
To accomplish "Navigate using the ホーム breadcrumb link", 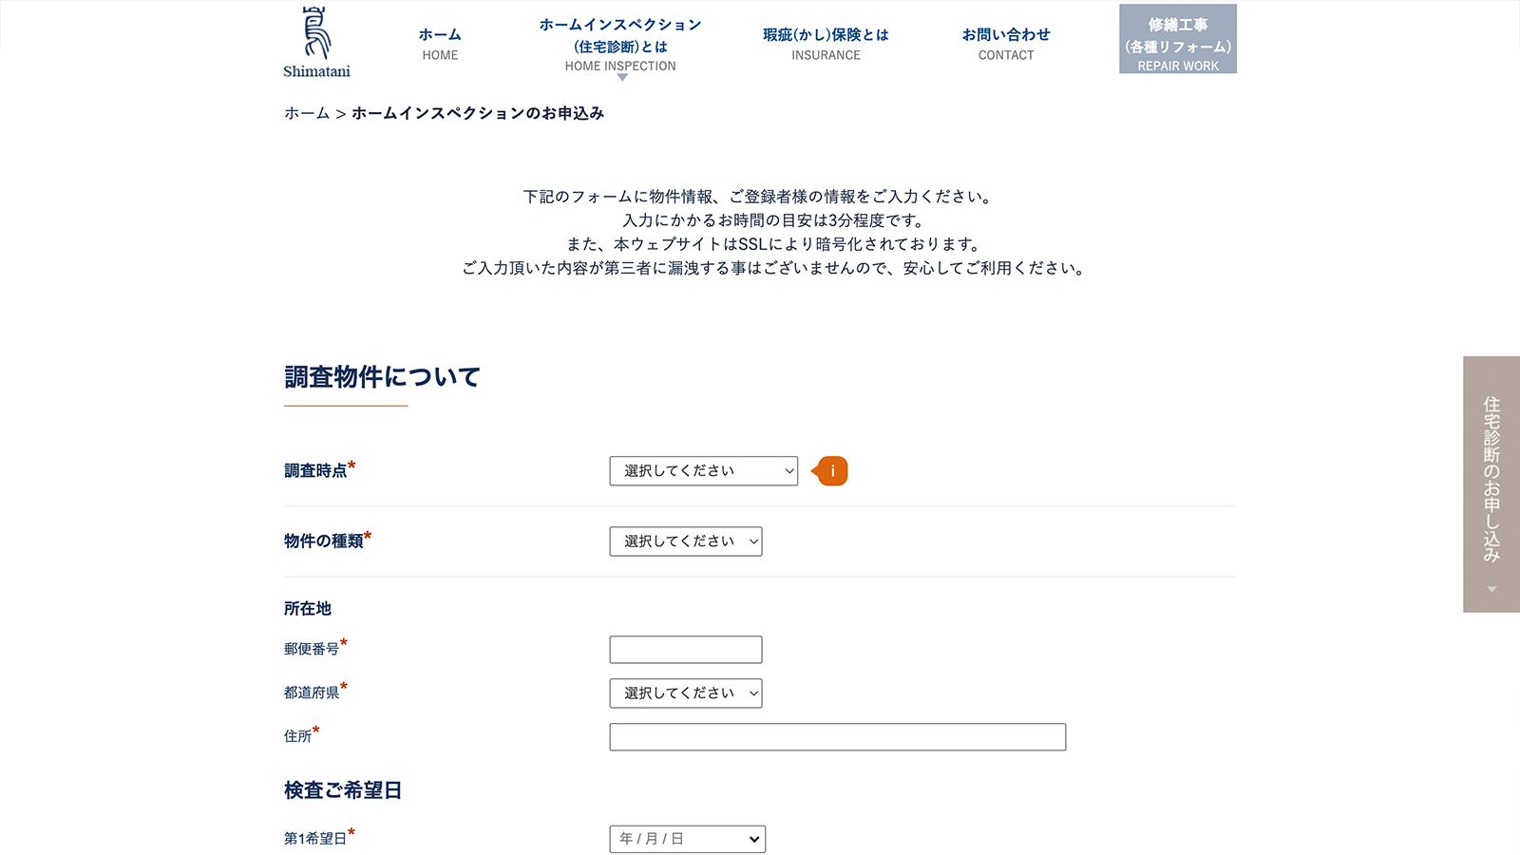I will (x=304, y=112).
